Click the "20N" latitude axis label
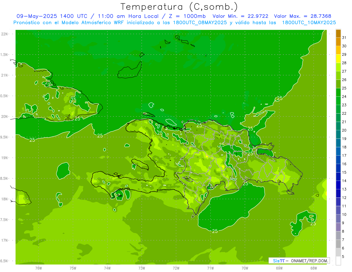 point(5,116)
